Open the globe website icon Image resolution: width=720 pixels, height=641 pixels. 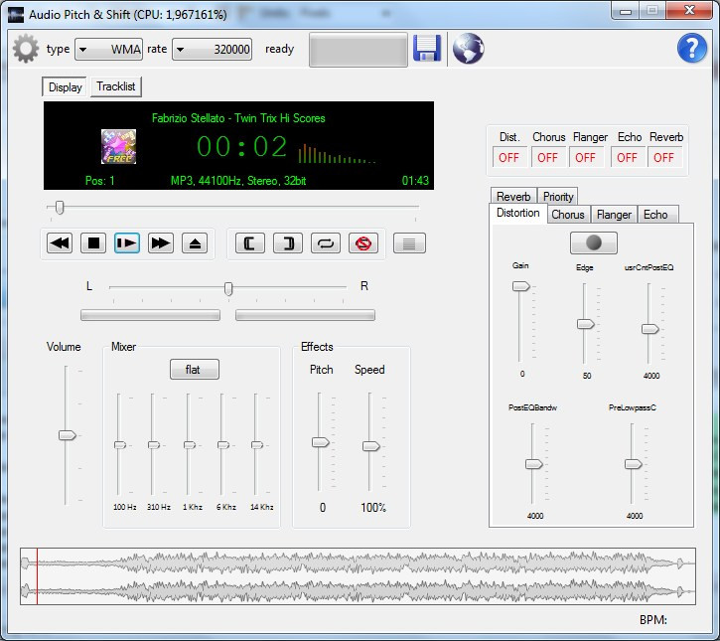(468, 49)
